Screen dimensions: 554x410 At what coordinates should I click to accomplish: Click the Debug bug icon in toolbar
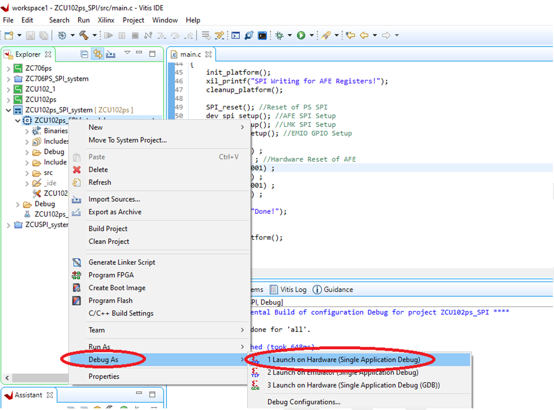coord(279,36)
